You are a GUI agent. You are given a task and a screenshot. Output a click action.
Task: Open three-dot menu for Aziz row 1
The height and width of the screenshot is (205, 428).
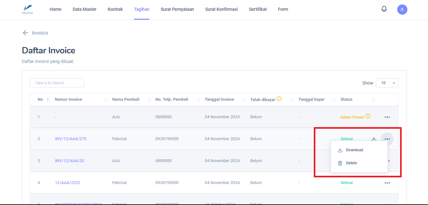pos(387,117)
